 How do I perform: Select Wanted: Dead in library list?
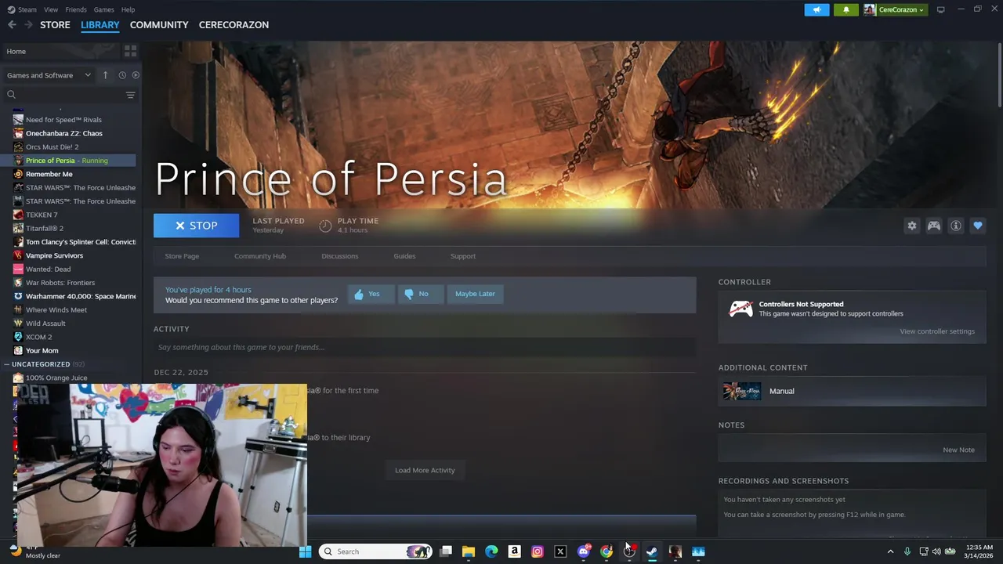click(x=48, y=269)
